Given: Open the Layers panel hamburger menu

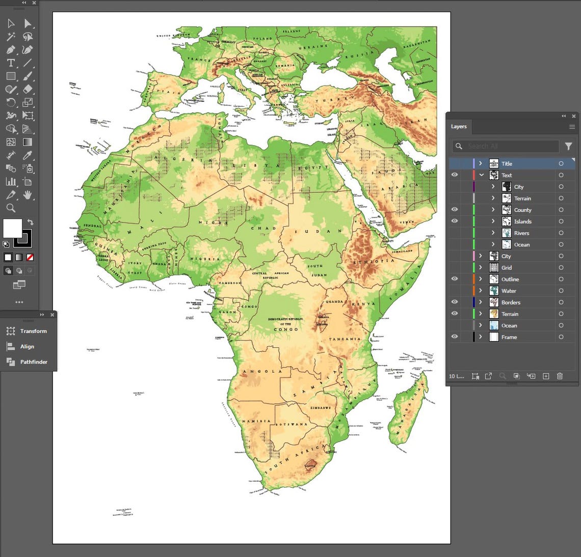Looking at the screenshot, I should (572, 127).
